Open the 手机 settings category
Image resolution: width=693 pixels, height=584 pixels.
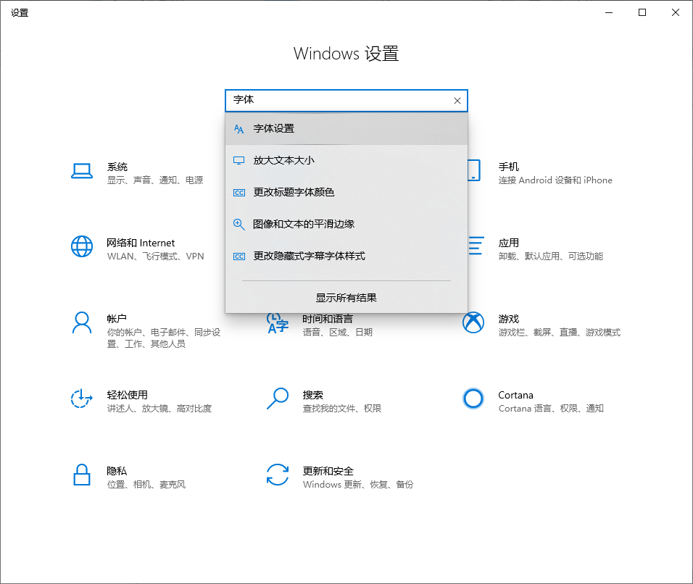[509, 167]
